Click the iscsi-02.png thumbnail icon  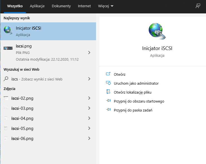(x=6, y=98)
